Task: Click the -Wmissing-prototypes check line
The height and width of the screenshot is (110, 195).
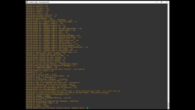Action: click(x=53, y=35)
